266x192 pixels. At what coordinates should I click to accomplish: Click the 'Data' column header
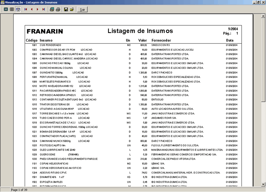pyautogui.click(x=230, y=40)
